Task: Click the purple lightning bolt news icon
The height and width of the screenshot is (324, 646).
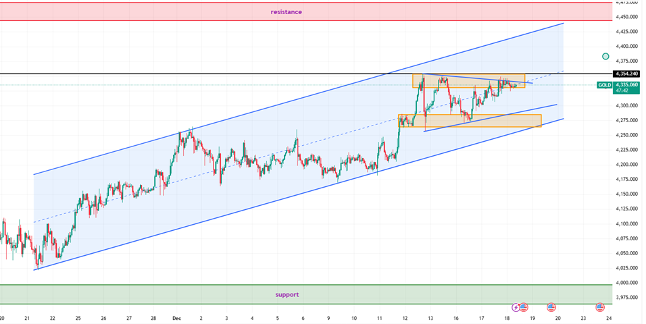Action: click(517, 307)
